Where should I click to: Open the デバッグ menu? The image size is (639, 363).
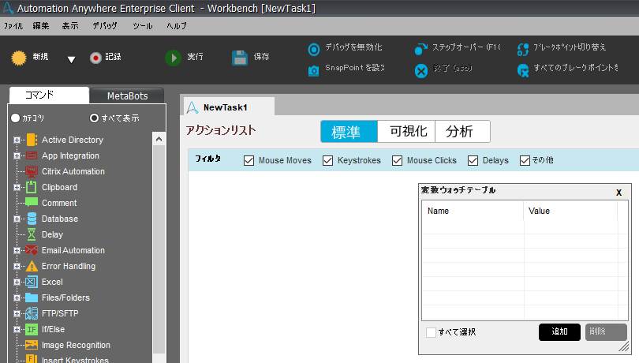click(105, 26)
